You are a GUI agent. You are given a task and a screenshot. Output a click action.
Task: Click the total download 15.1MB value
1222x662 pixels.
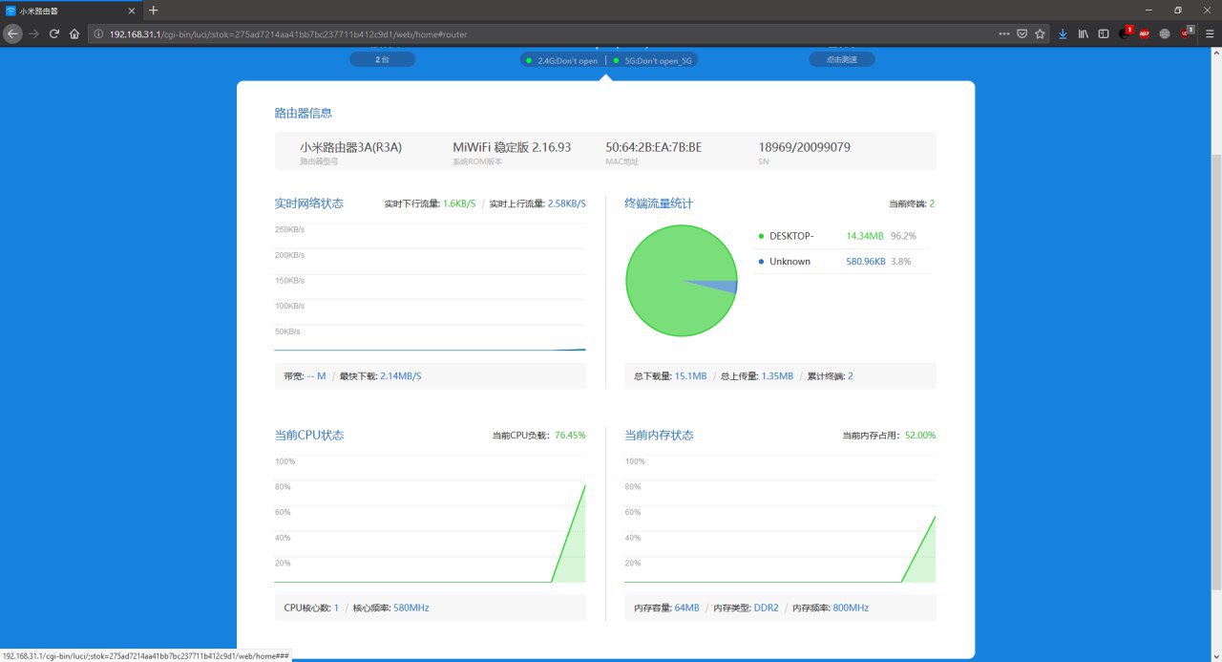coord(690,376)
